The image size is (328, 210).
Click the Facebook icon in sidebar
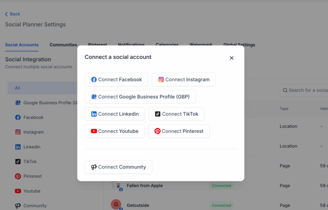[x=18, y=117]
